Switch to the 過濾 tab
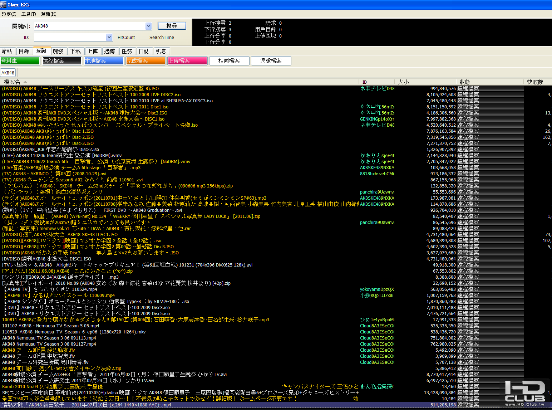Viewport: 552px width, 410px height. coord(110,51)
